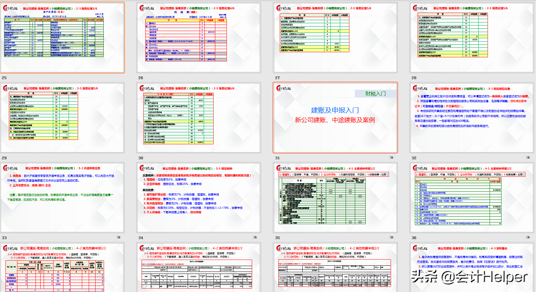The height and width of the screenshot is (292, 536).
Task: Select slide 32 购买税控设备 thumbnail
Action: [x=472, y=118]
